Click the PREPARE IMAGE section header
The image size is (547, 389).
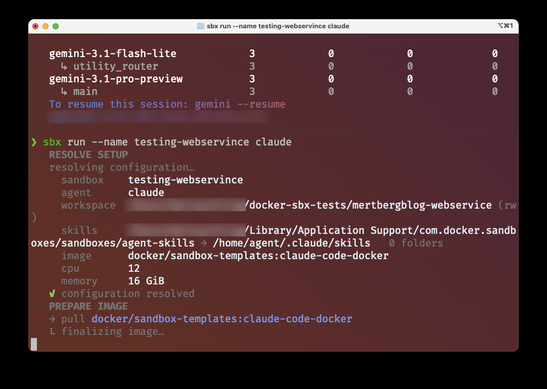[88, 306]
